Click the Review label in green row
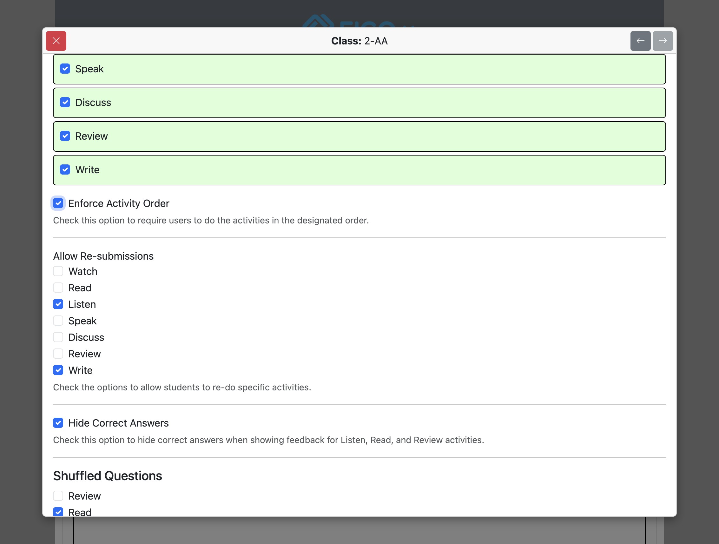Screen dimensions: 719x544 tap(91, 136)
